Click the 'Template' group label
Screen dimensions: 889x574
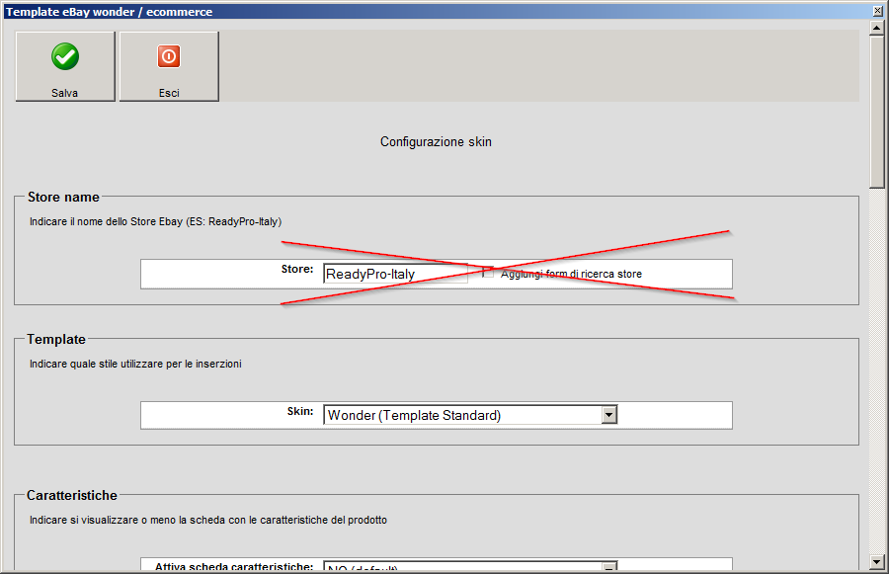click(x=56, y=339)
